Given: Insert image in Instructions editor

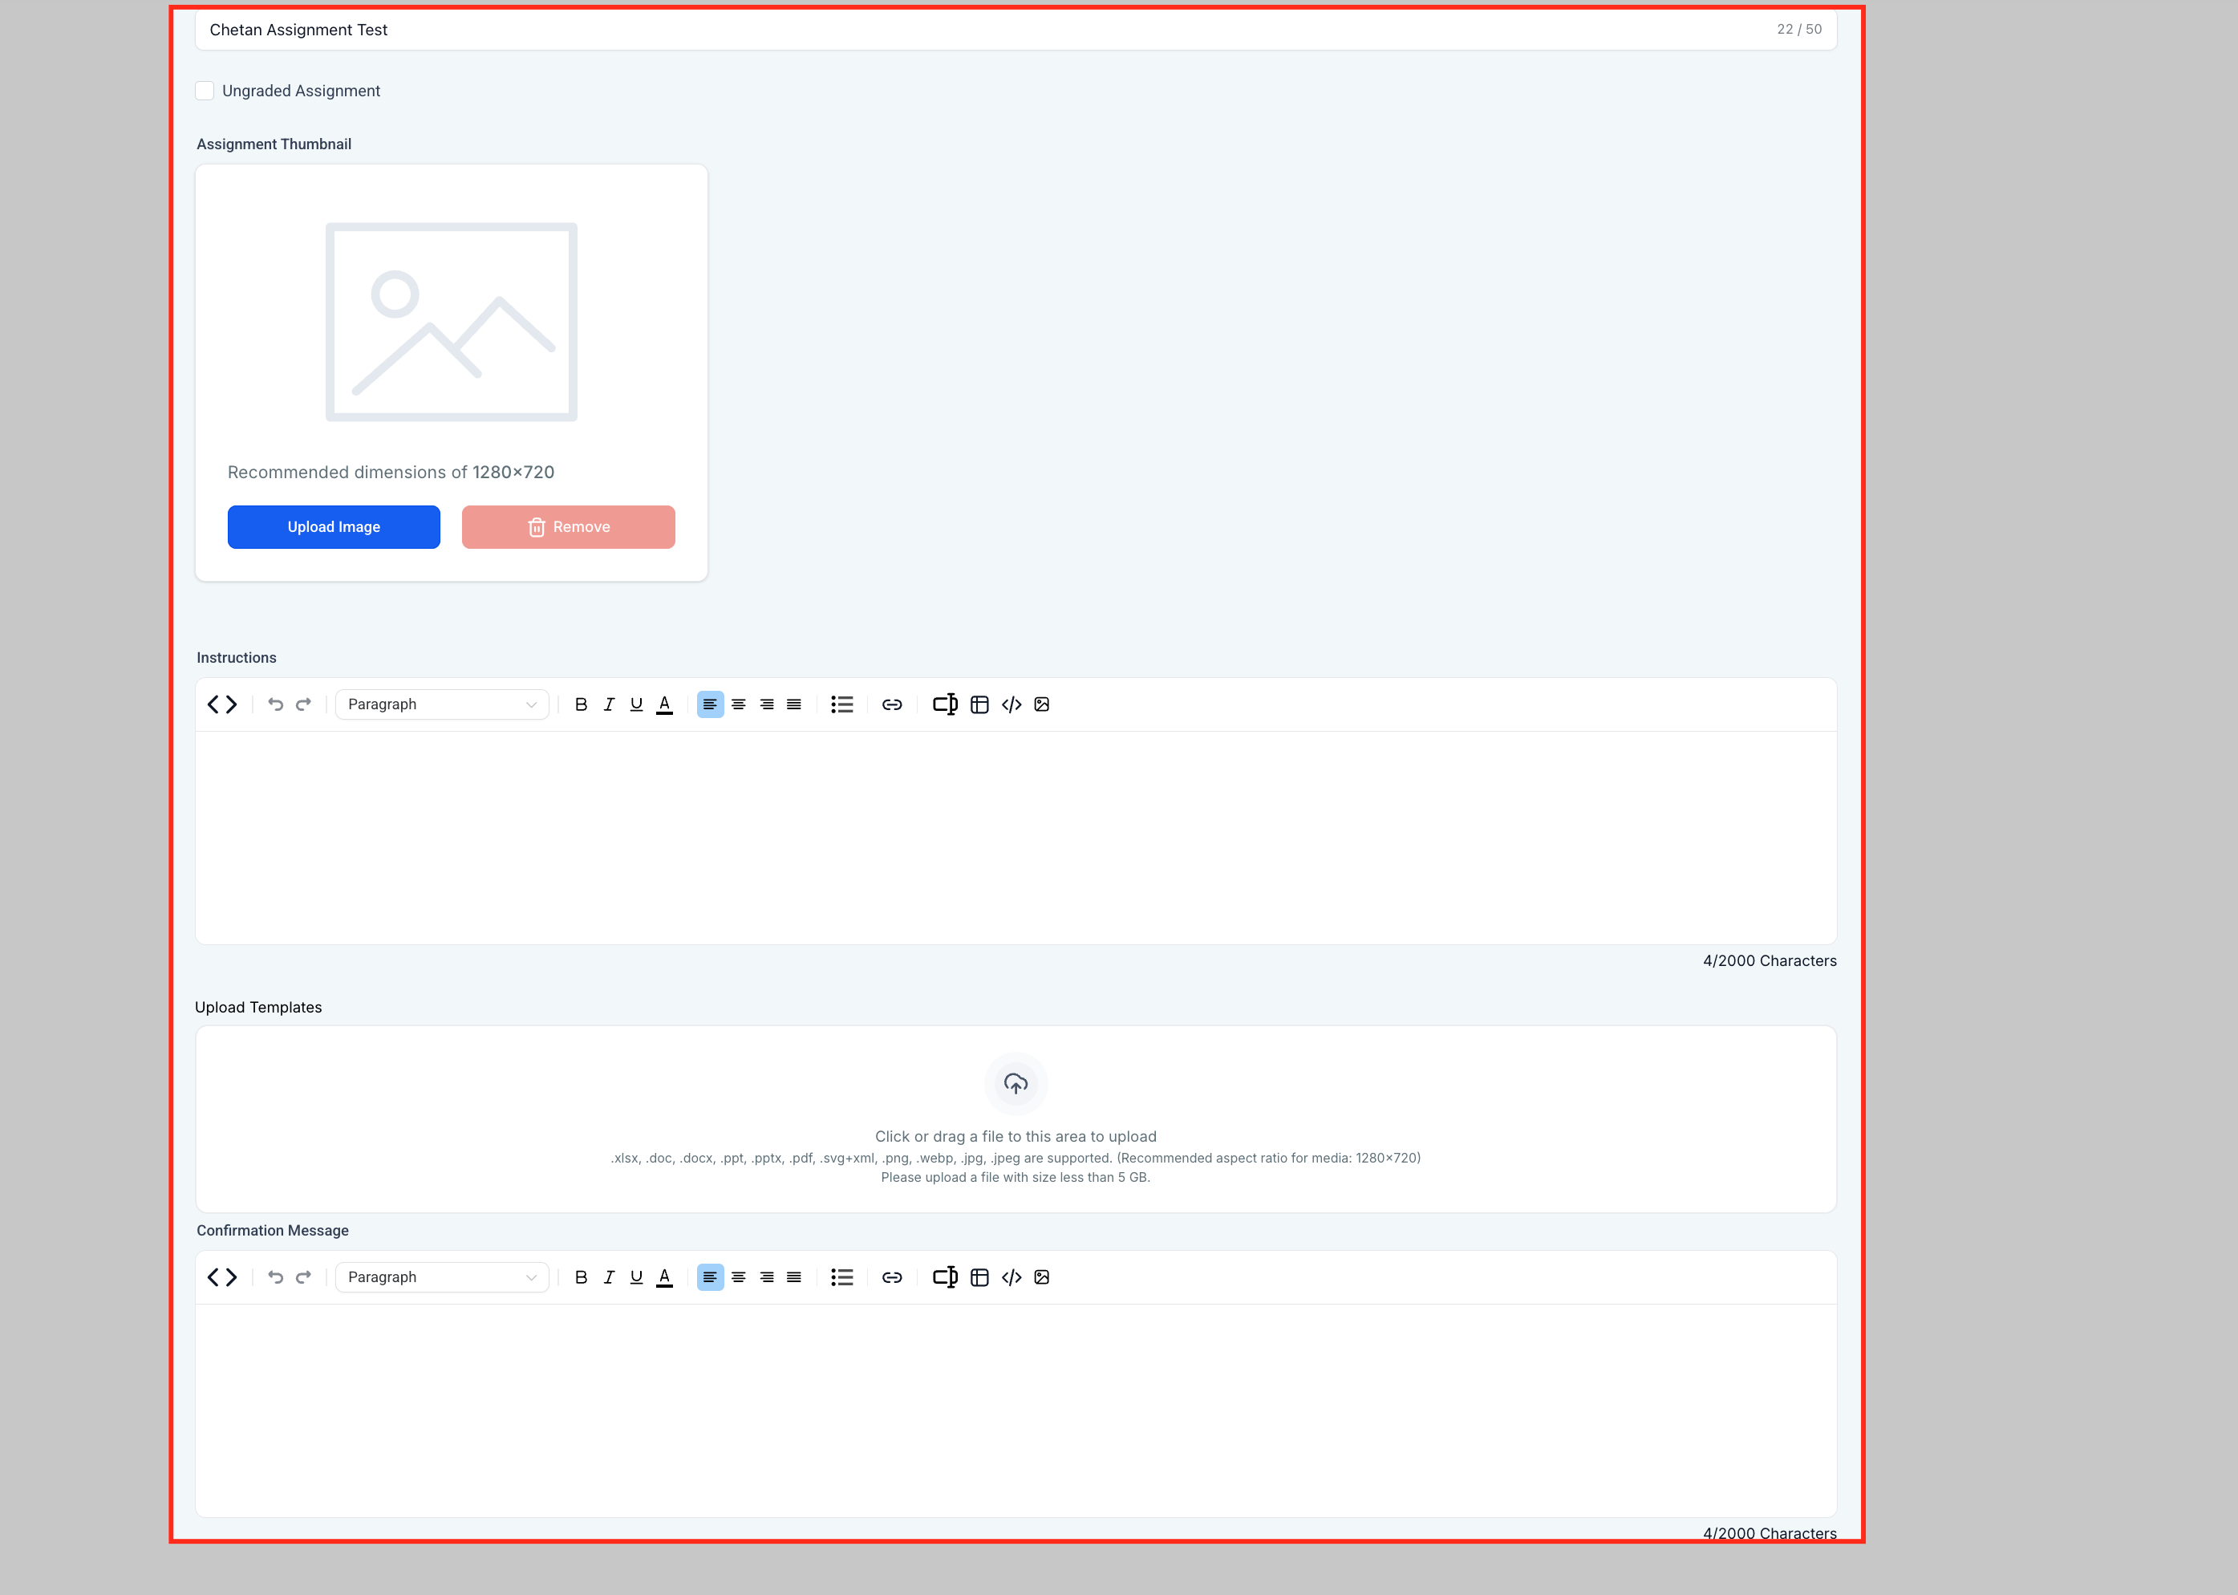Looking at the screenshot, I should click(x=1042, y=704).
